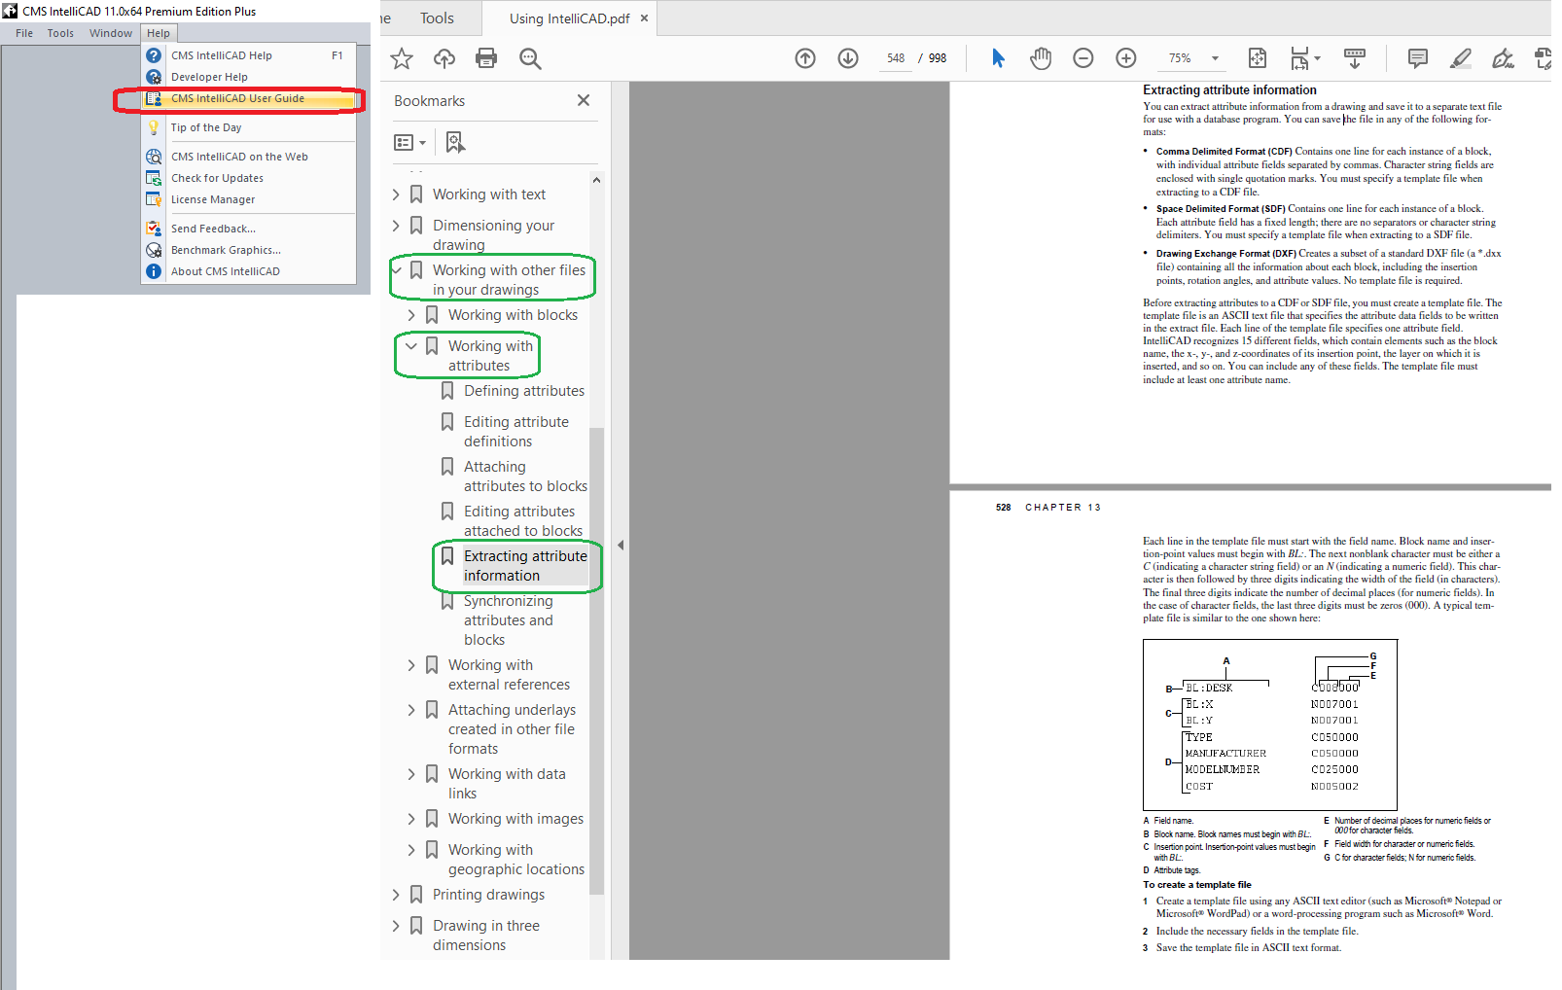This screenshot has height=990, width=1562.
Task: Expand Drawing in three dimensions bookmark
Action: (396, 926)
